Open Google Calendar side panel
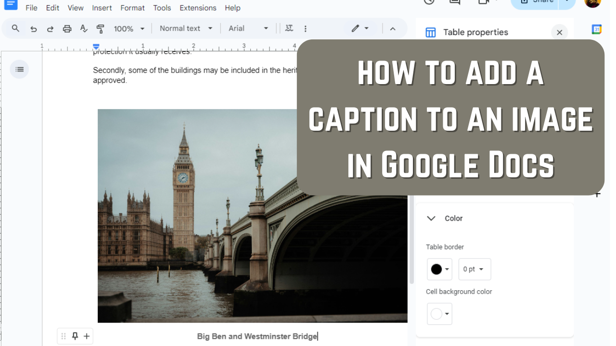Screen dimensions: 616x346 tap(596, 29)
